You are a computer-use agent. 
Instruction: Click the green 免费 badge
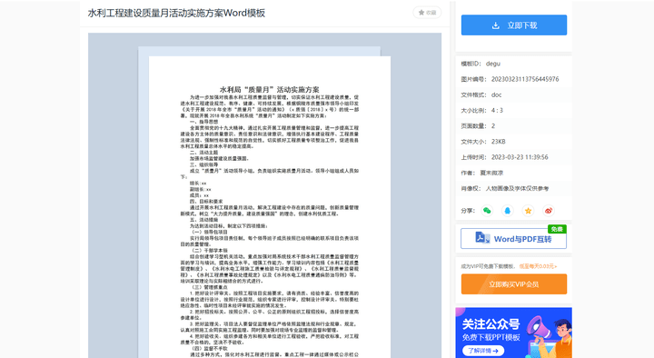click(557, 229)
